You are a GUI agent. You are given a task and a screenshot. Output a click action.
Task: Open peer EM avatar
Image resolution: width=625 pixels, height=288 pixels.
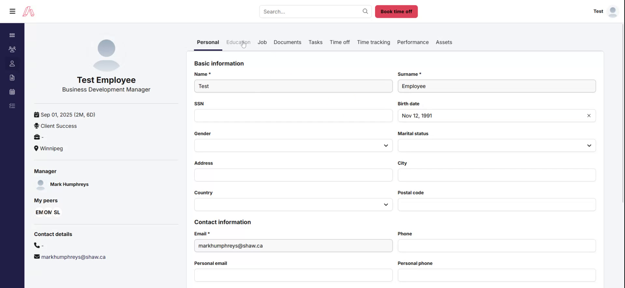coord(39,212)
